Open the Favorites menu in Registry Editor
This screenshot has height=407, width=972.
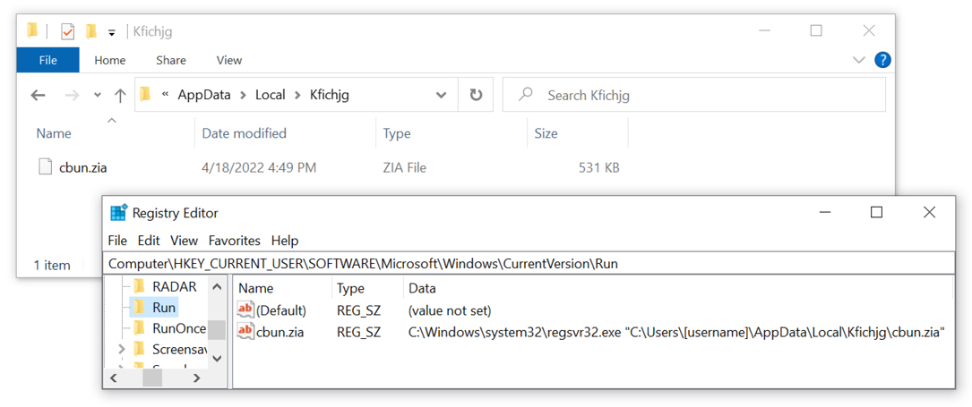point(235,240)
